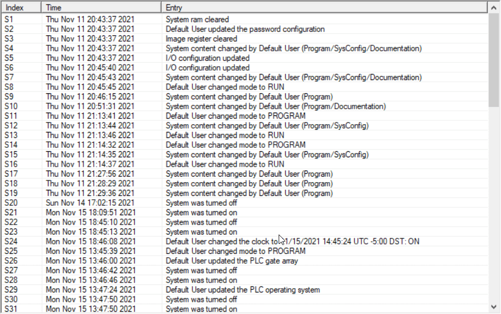Select Image register cleared entry
Image resolution: width=501 pixels, height=314 pixels.
(x=201, y=39)
